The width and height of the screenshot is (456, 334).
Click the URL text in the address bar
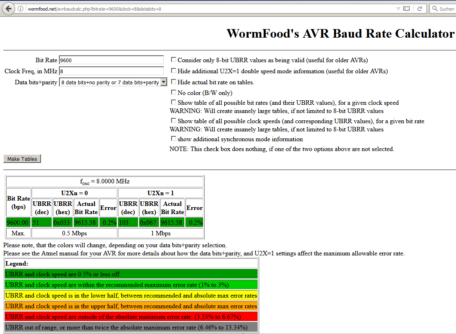(95, 9)
